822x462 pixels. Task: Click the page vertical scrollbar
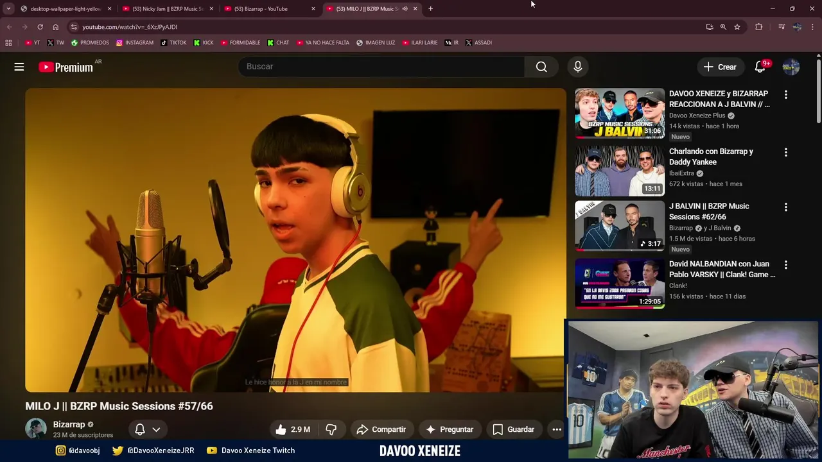819,90
